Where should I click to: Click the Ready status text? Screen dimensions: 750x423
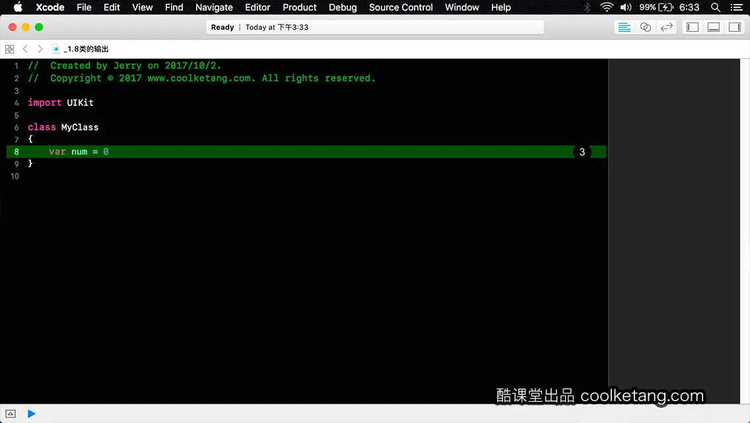(x=222, y=27)
